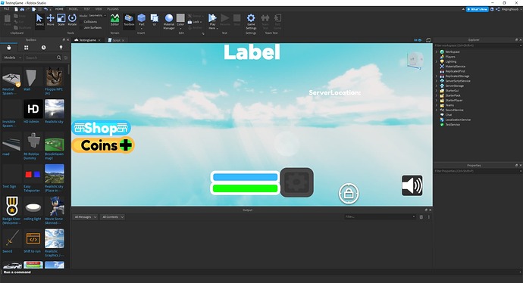
Task: Click the undo arrow in quick access bar
Action: coord(45,9)
